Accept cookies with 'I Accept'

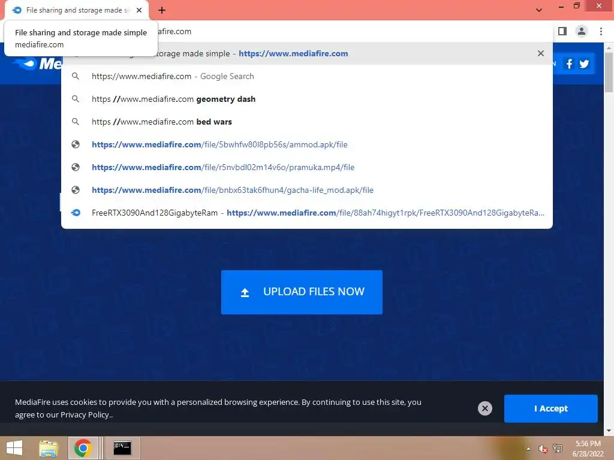coord(550,408)
